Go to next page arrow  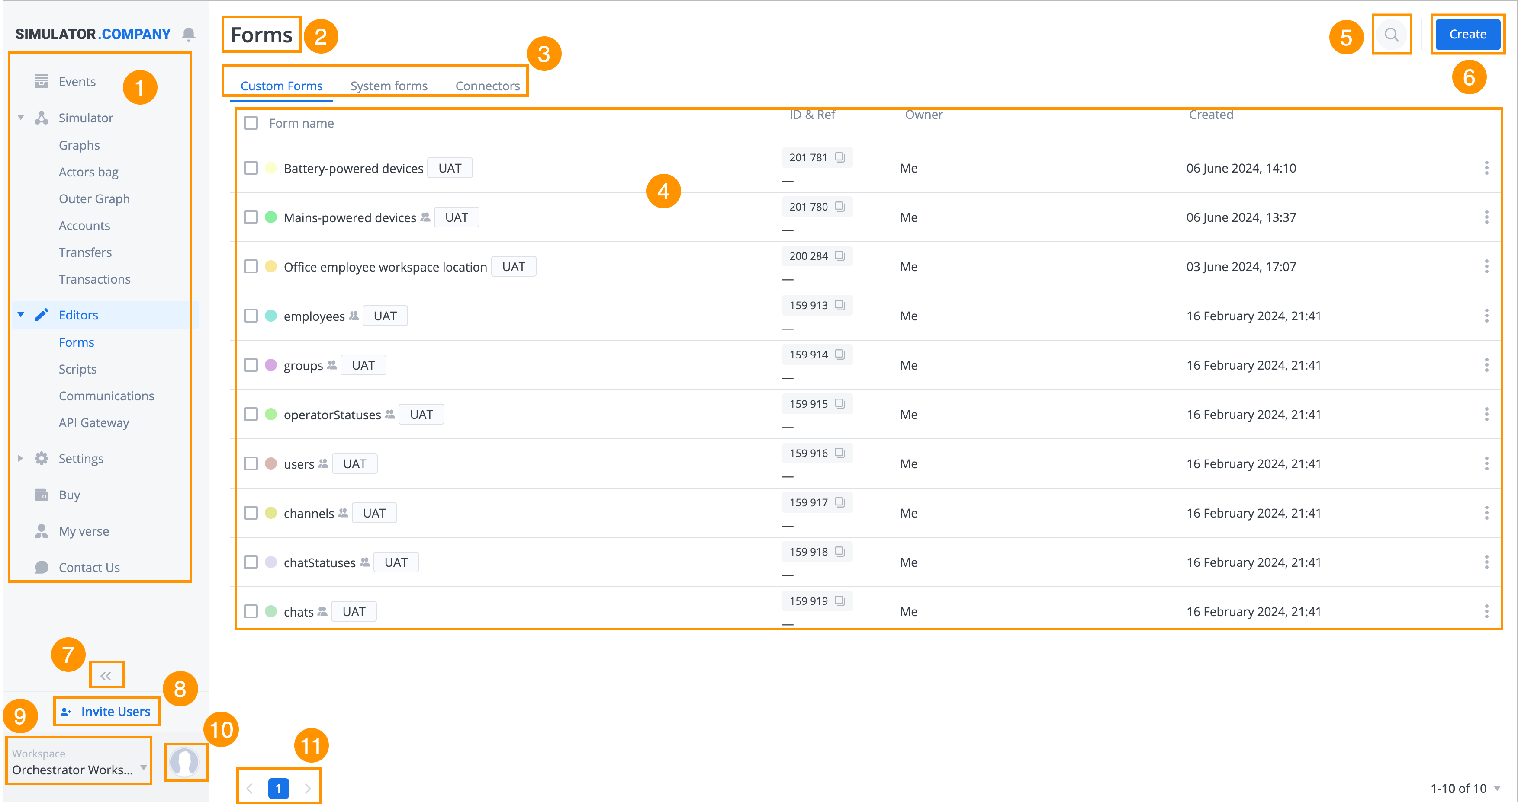click(x=307, y=789)
